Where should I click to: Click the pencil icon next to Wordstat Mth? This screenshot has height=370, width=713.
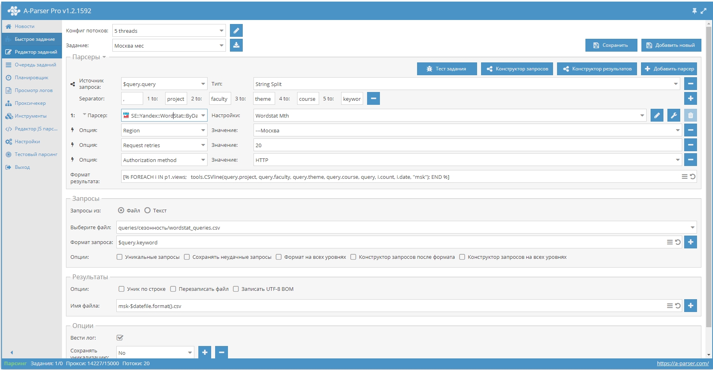point(657,116)
